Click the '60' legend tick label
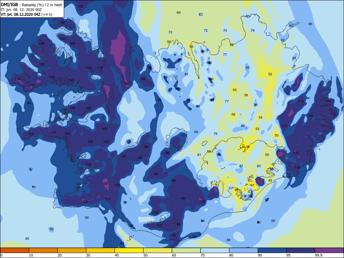This screenshot has width=344, height=258. tap(174, 255)
